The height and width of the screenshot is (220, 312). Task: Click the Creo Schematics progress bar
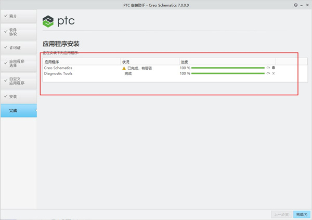228,68
